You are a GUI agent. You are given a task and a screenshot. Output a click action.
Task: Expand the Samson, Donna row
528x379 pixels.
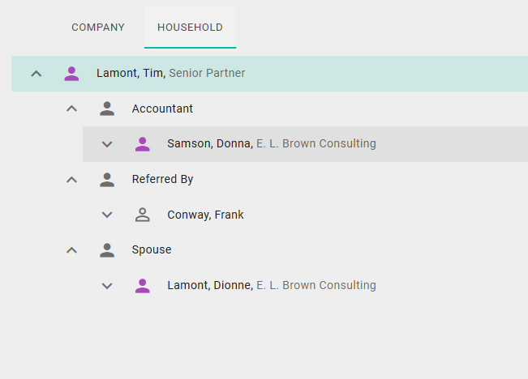pos(107,144)
